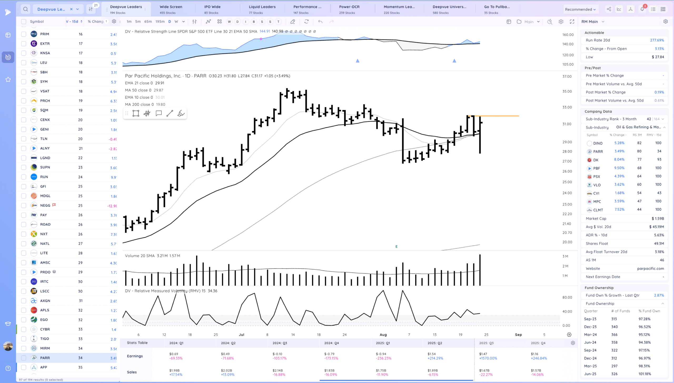Open the dashboard layout icon in left sidebar
674x383 pixels.
[8, 35]
